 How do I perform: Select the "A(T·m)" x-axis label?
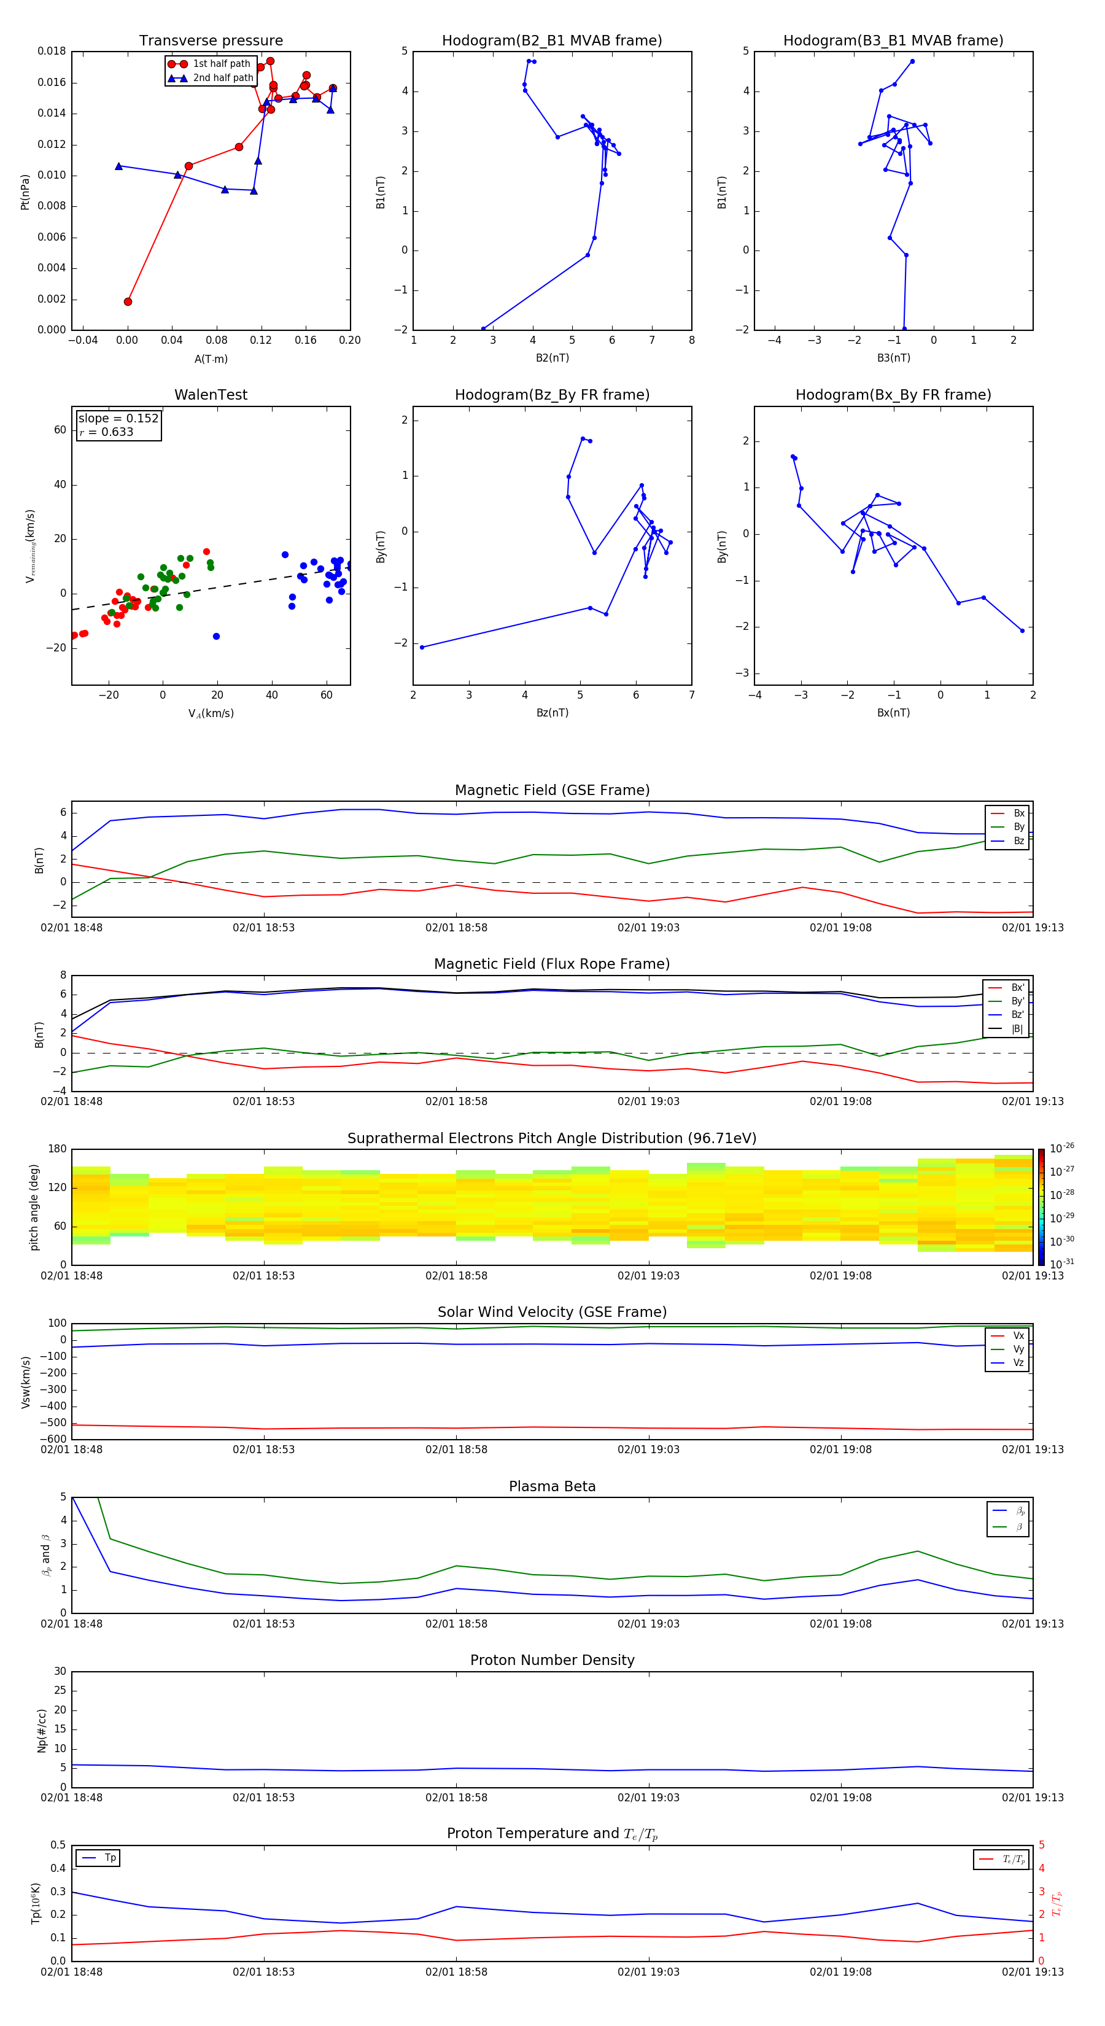click(211, 359)
